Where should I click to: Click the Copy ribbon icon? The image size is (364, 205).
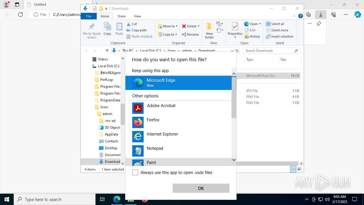click(x=107, y=29)
